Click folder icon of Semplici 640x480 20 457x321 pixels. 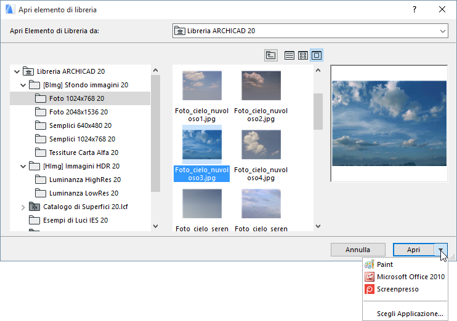pos(40,125)
